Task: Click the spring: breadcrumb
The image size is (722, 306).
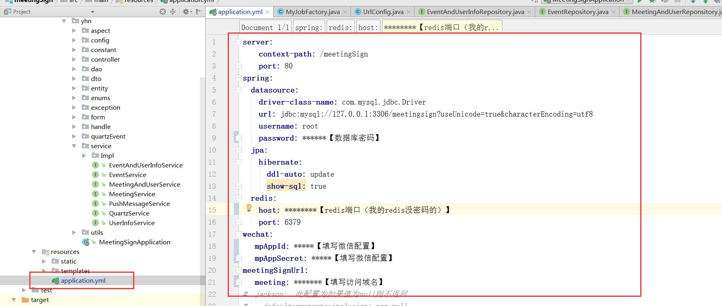Action: (308, 27)
